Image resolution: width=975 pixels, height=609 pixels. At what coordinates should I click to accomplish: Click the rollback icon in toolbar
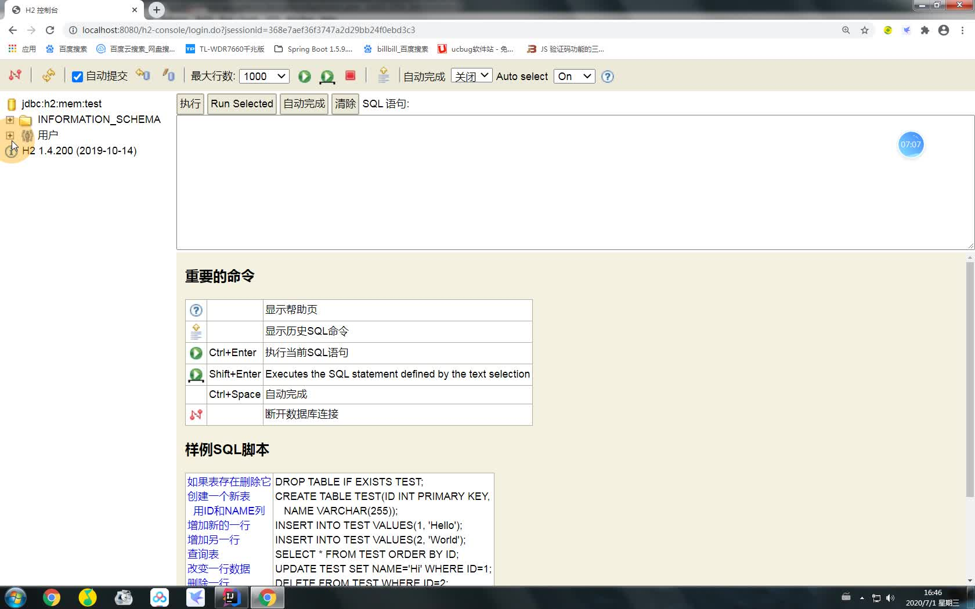click(143, 75)
